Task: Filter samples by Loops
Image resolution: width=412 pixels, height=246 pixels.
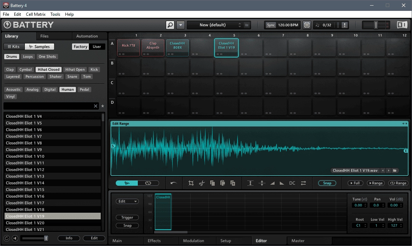Action: tap(28, 57)
